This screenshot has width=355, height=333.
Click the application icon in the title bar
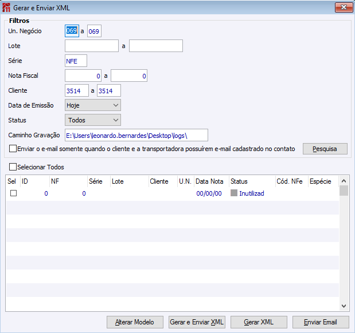6,7
